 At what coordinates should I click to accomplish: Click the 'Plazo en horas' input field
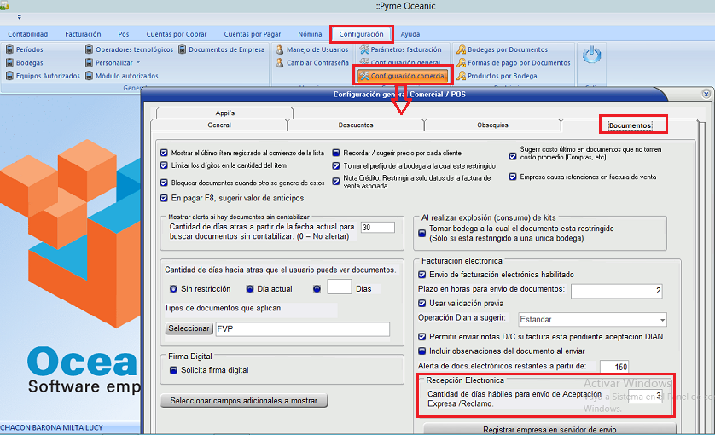click(617, 291)
